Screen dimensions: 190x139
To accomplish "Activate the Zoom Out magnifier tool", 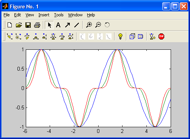I will click(x=98, y=25).
